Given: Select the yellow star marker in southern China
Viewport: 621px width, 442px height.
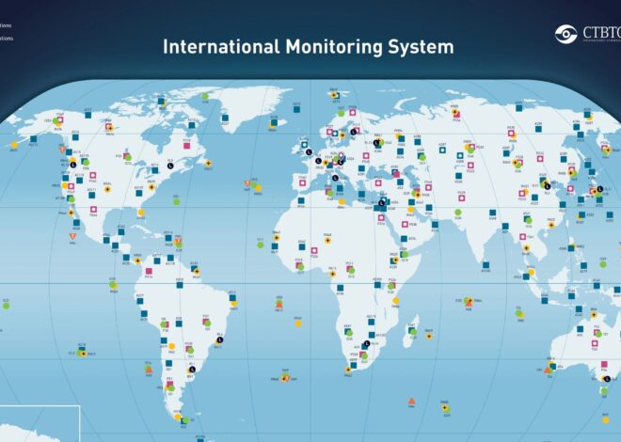Looking at the screenshot, I should 550,225.
